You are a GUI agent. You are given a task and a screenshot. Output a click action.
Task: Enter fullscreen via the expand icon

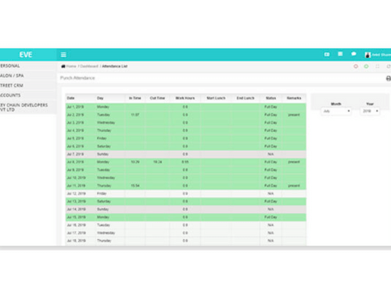coord(378,66)
